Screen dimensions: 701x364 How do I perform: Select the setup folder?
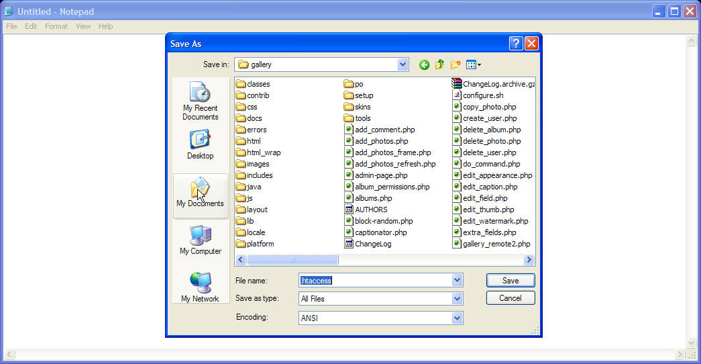pyautogui.click(x=358, y=95)
